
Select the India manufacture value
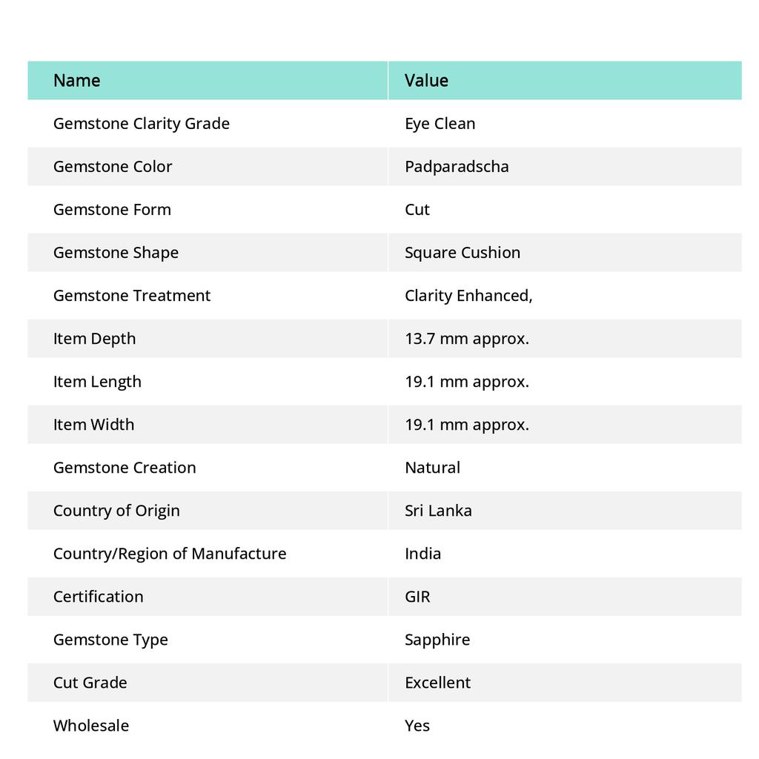coord(422,554)
